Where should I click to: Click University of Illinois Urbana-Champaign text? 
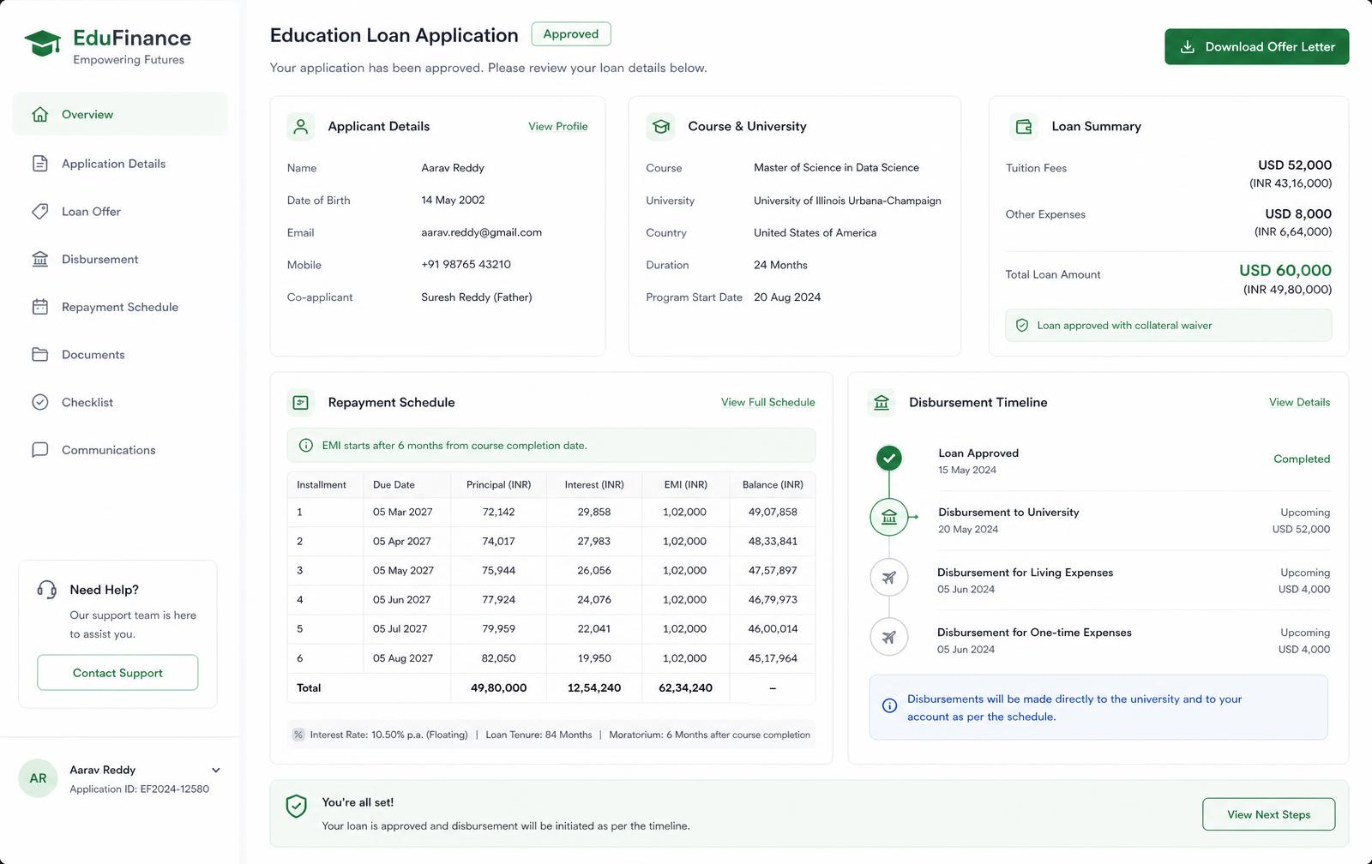[847, 201]
